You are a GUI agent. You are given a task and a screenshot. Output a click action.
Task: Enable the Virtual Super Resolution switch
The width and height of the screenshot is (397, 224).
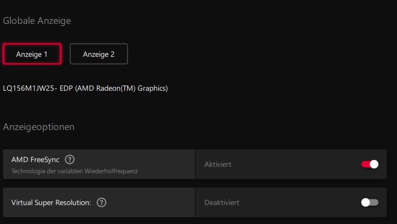pyautogui.click(x=370, y=202)
